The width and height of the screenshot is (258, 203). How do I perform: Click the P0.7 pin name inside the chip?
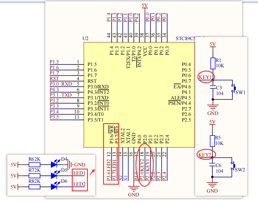tap(187, 81)
